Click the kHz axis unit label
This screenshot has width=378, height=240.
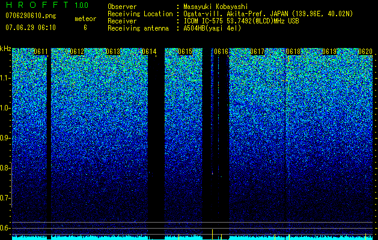click(5, 49)
